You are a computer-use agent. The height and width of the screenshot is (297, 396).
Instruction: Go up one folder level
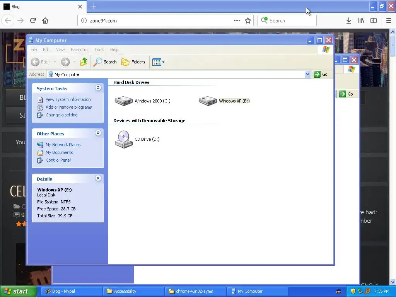point(84,62)
